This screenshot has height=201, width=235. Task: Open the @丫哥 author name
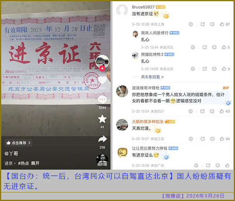pos(11,153)
